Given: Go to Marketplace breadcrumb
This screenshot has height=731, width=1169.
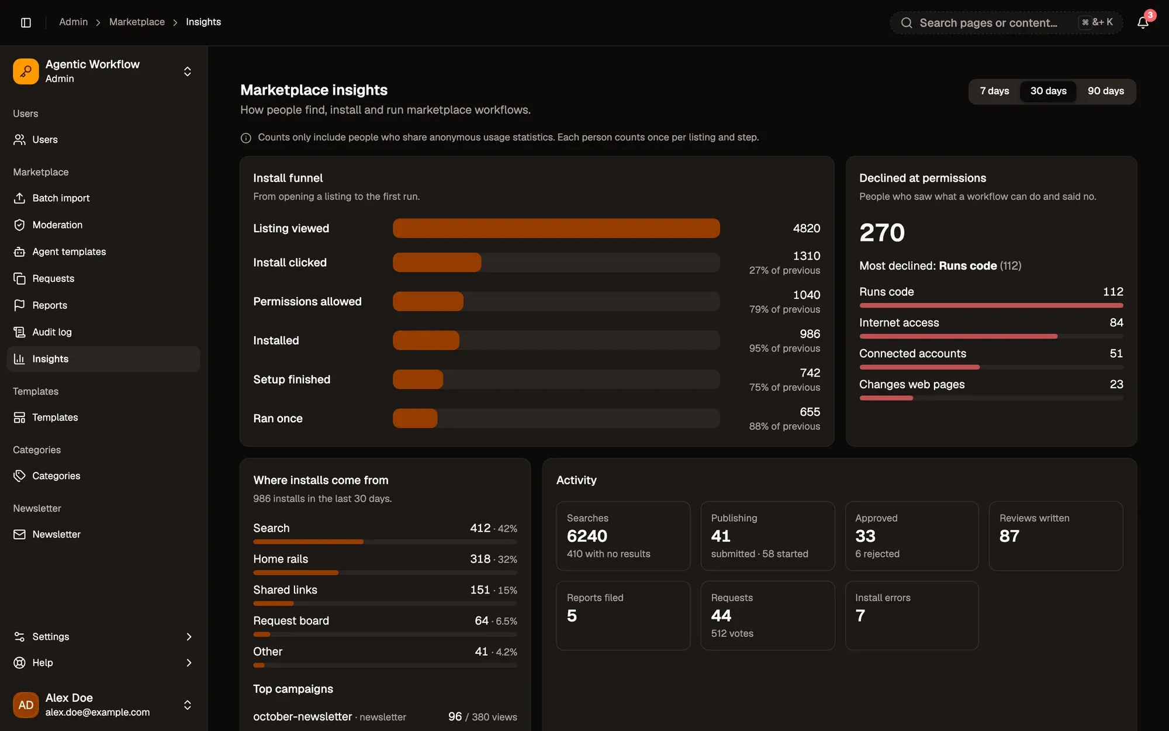Looking at the screenshot, I should (x=137, y=22).
